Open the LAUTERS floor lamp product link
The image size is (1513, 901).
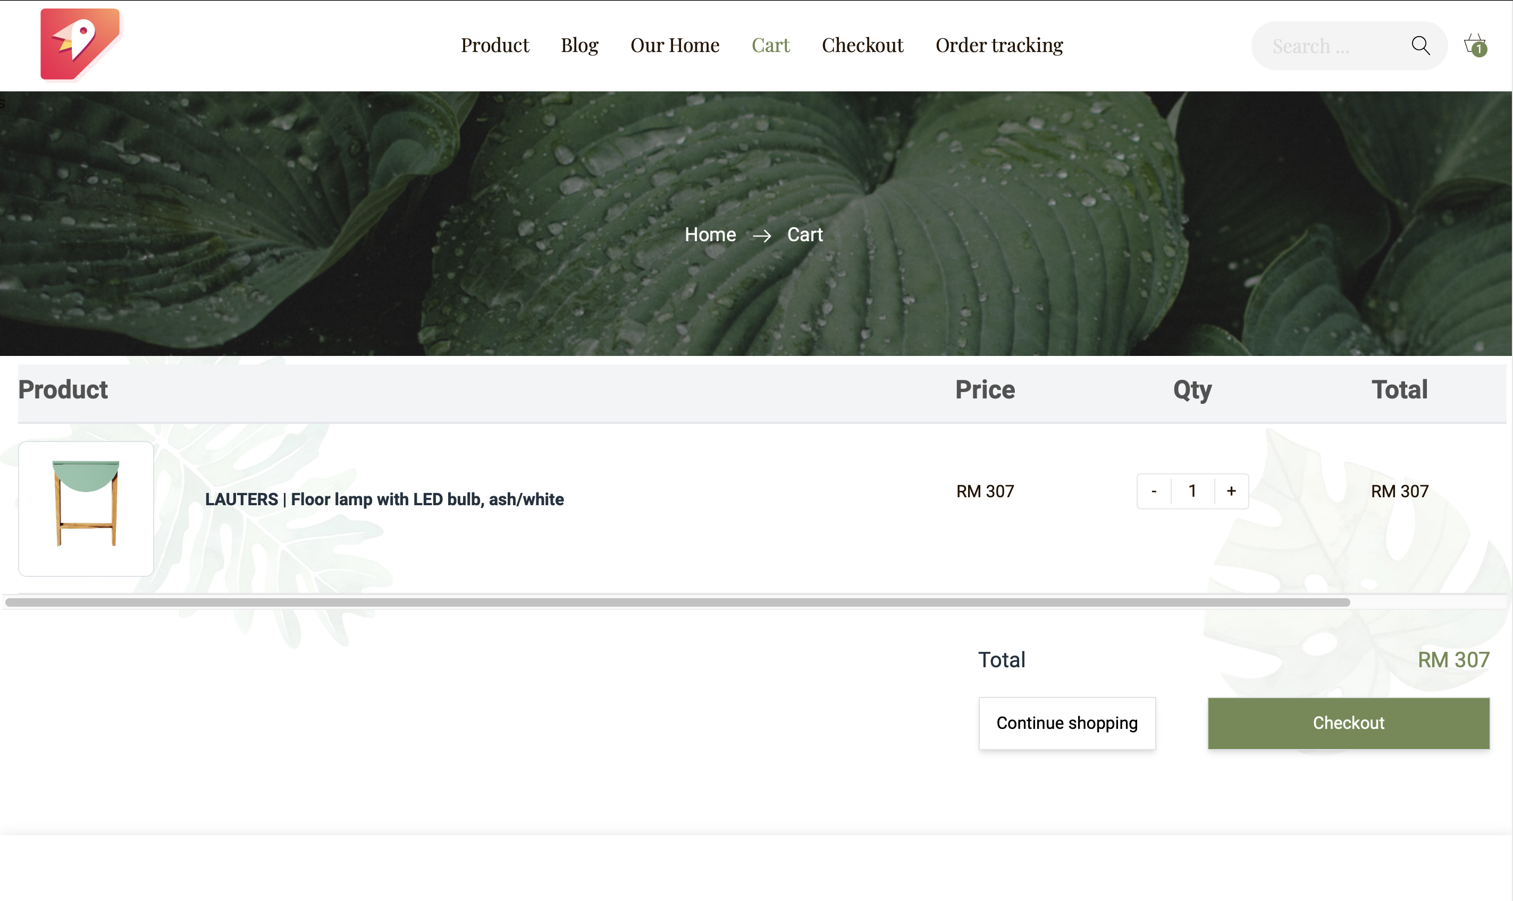pyautogui.click(x=384, y=499)
